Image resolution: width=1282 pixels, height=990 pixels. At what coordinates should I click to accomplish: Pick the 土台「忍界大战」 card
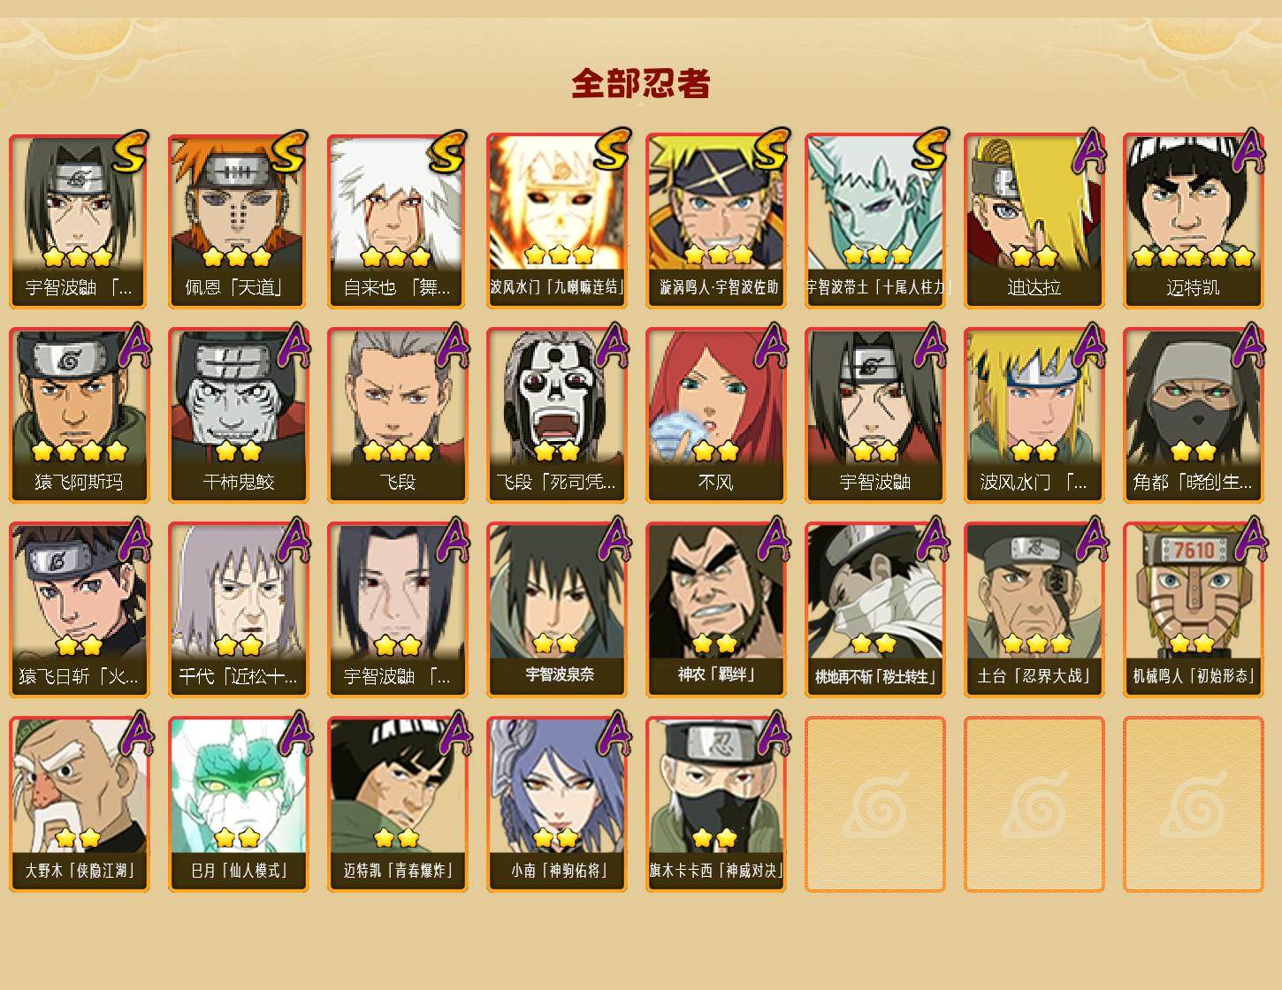point(1034,610)
